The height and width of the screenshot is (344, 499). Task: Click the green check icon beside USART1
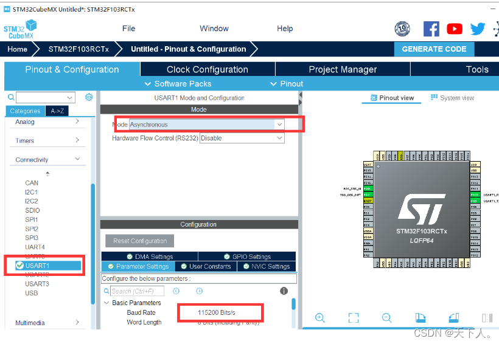19,265
